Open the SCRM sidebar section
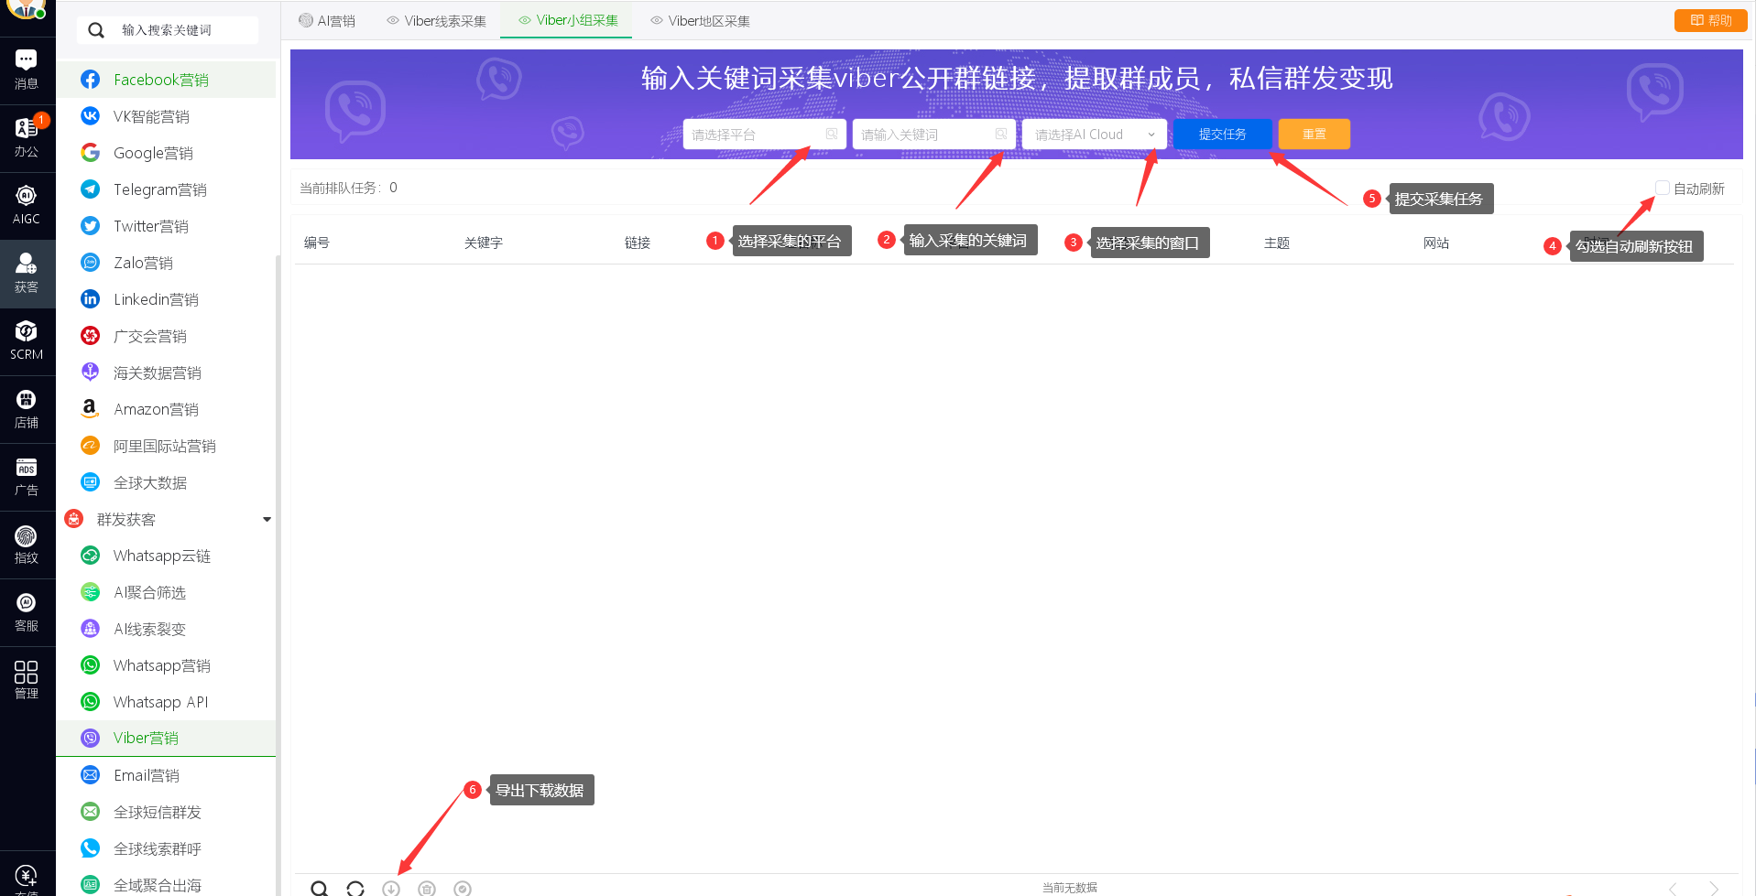 point(27,340)
